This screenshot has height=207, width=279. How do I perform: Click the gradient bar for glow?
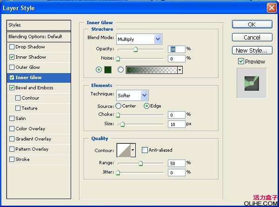[152, 70]
